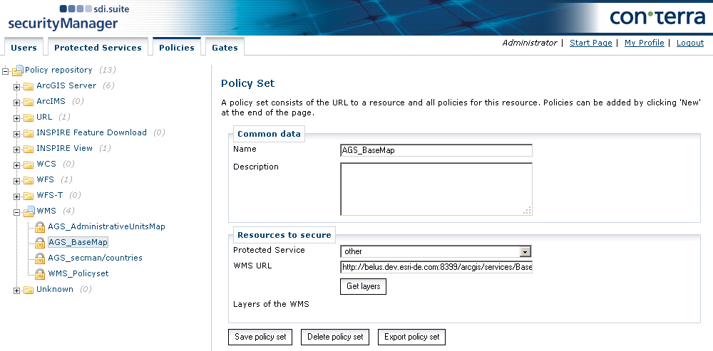Click the lock icon next to WMS_Policyset
713x351 pixels.
click(41, 274)
